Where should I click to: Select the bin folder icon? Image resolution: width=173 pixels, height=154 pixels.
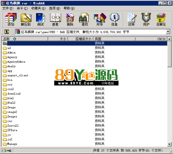click(5, 80)
